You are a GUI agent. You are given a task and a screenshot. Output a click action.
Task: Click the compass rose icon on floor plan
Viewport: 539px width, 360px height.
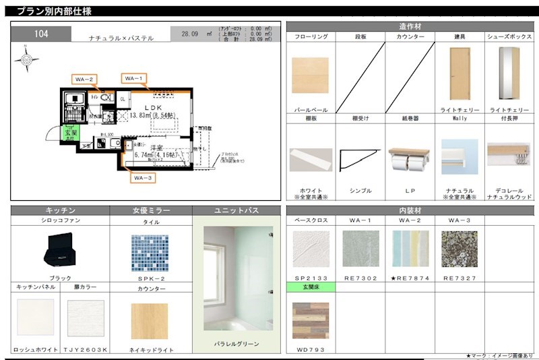tap(27, 59)
